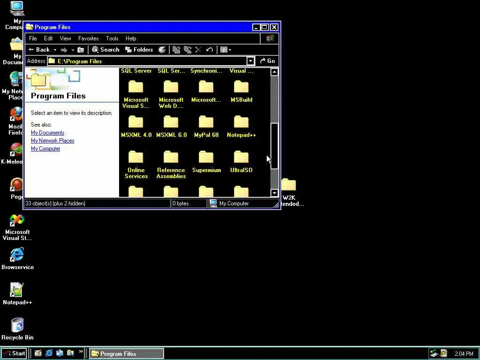Image resolution: width=480 pixels, height=360 pixels.
Task: Click the 33 object(s) status text
Action: [55, 203]
